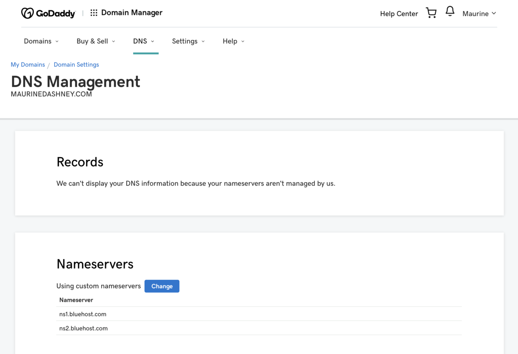This screenshot has height=354, width=518.
Task: Click the Nameserver column header
Action: click(76, 300)
